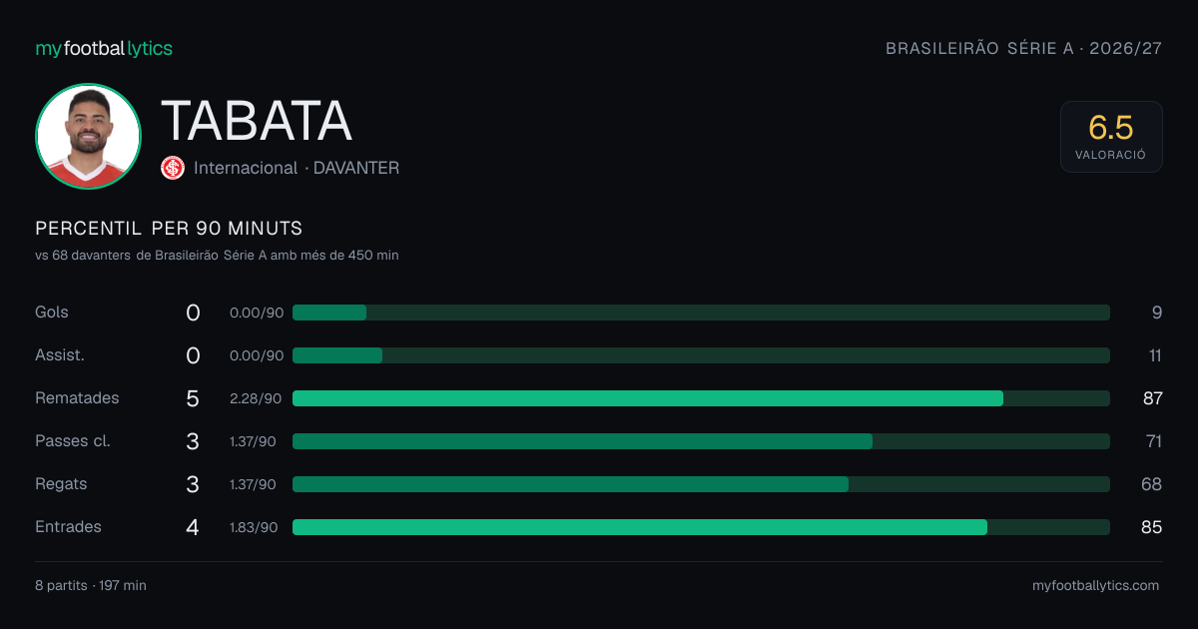Click the 87 percentile value for Rematades
The image size is (1198, 629).
1153,398
